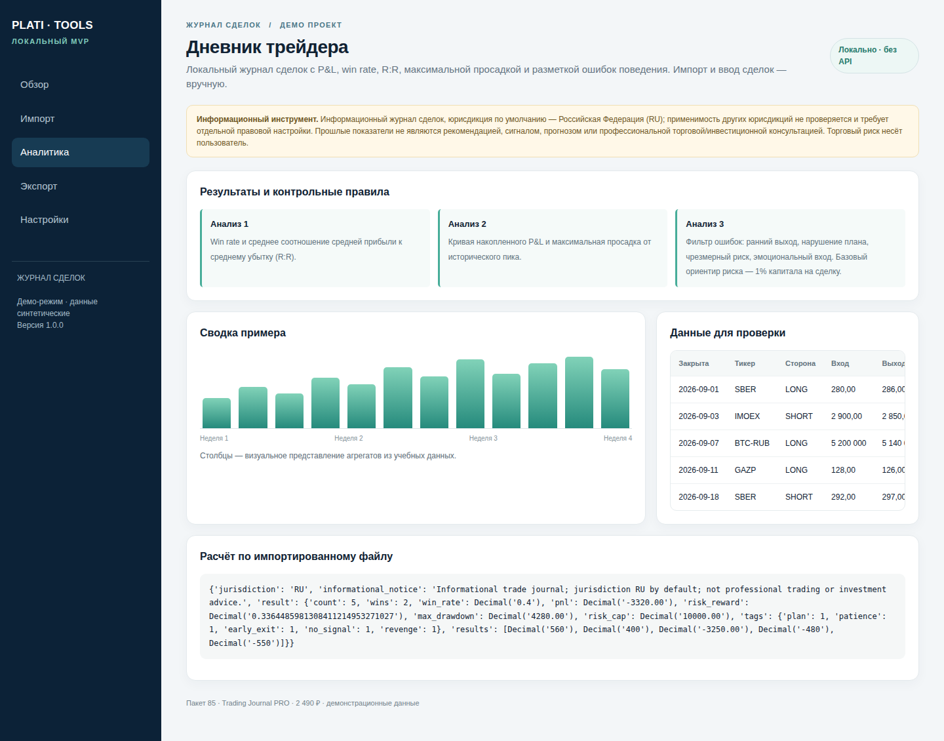The width and height of the screenshot is (944, 741).
Task: Select the Анализ 3 card
Action: (790, 248)
